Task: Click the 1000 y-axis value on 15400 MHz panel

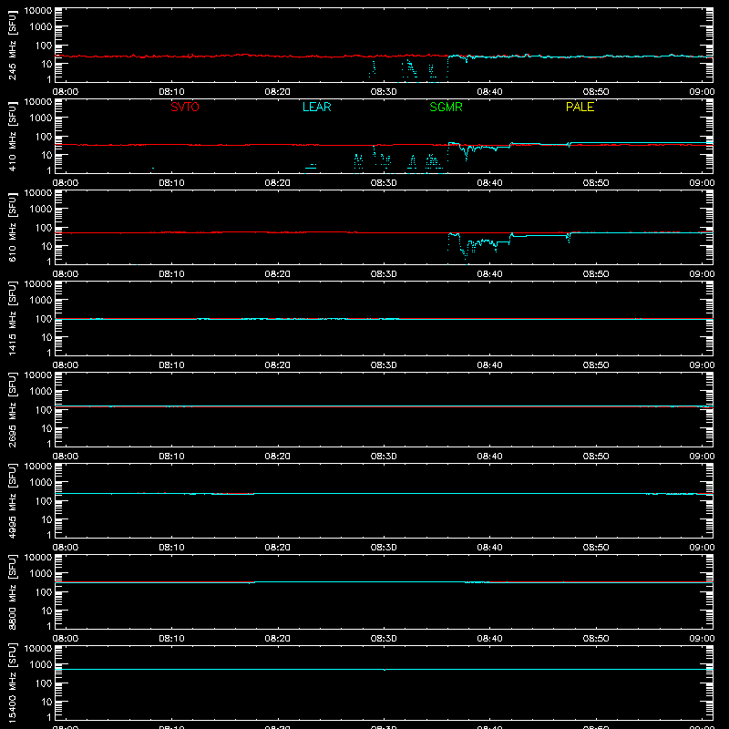Action: 41,665
